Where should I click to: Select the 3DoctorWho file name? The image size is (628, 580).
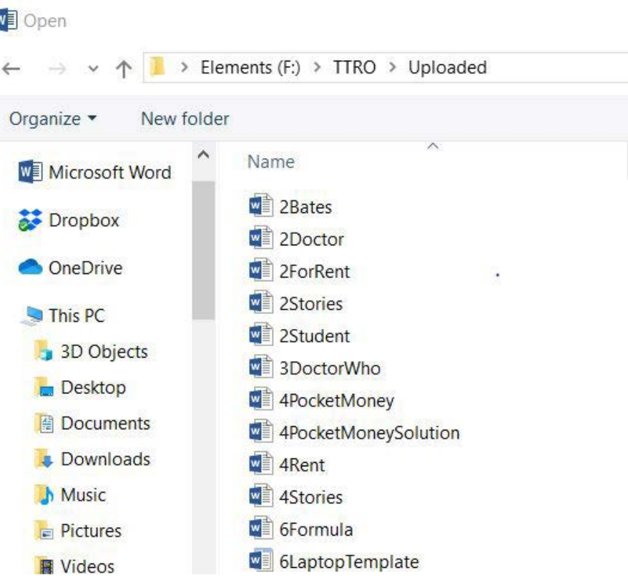330,368
